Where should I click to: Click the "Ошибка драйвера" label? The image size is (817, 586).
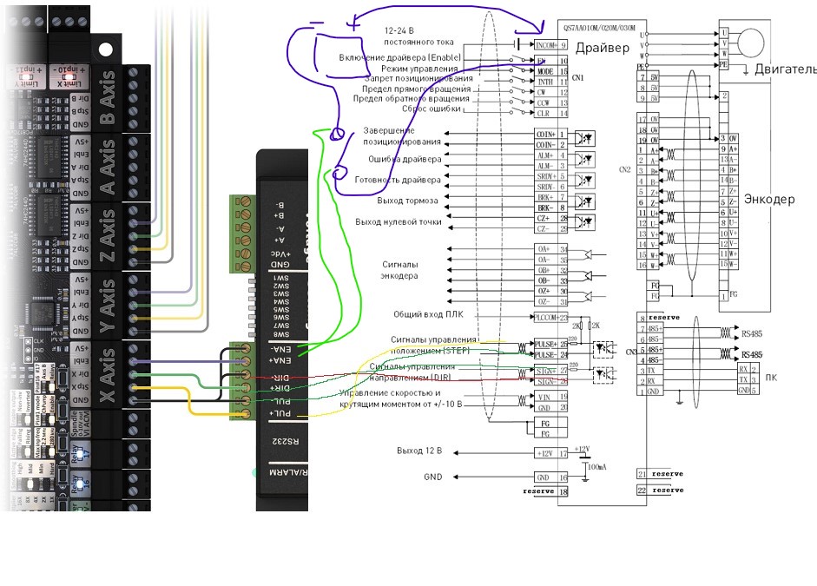[405, 159]
